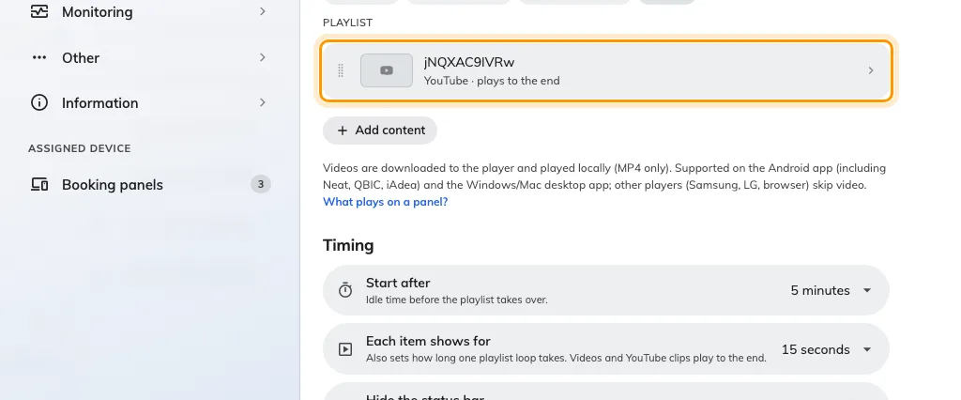
Task: Click the Start after caret arrow
Action: [867, 290]
